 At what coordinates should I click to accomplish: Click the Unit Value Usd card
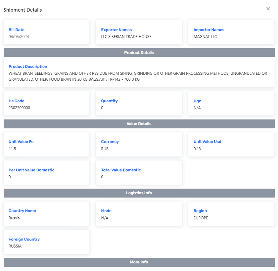click(x=231, y=145)
